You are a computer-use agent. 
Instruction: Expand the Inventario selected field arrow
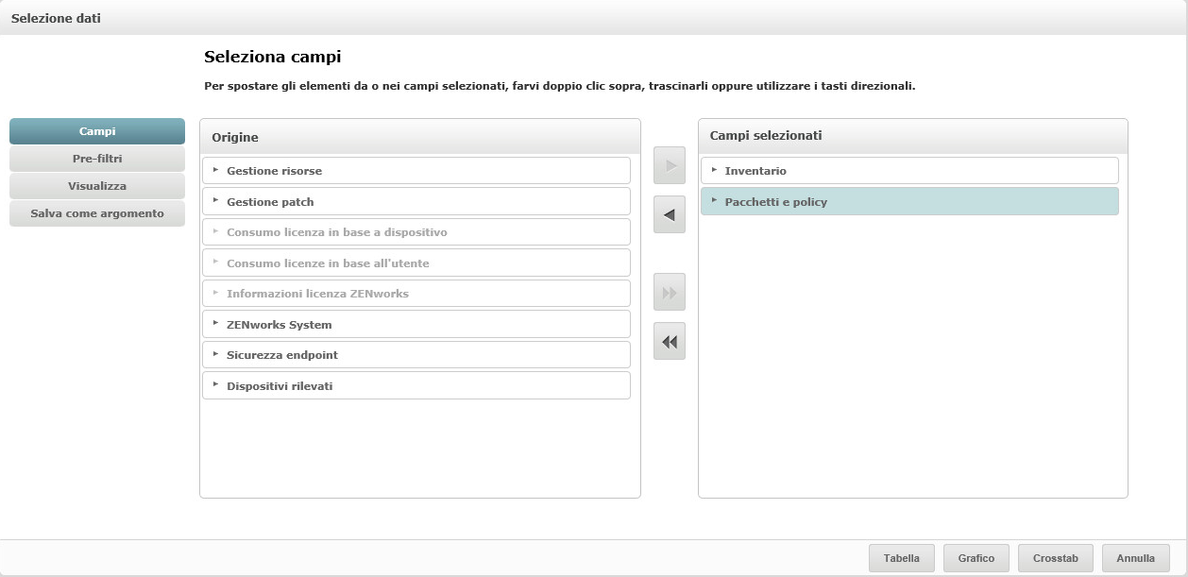point(714,170)
